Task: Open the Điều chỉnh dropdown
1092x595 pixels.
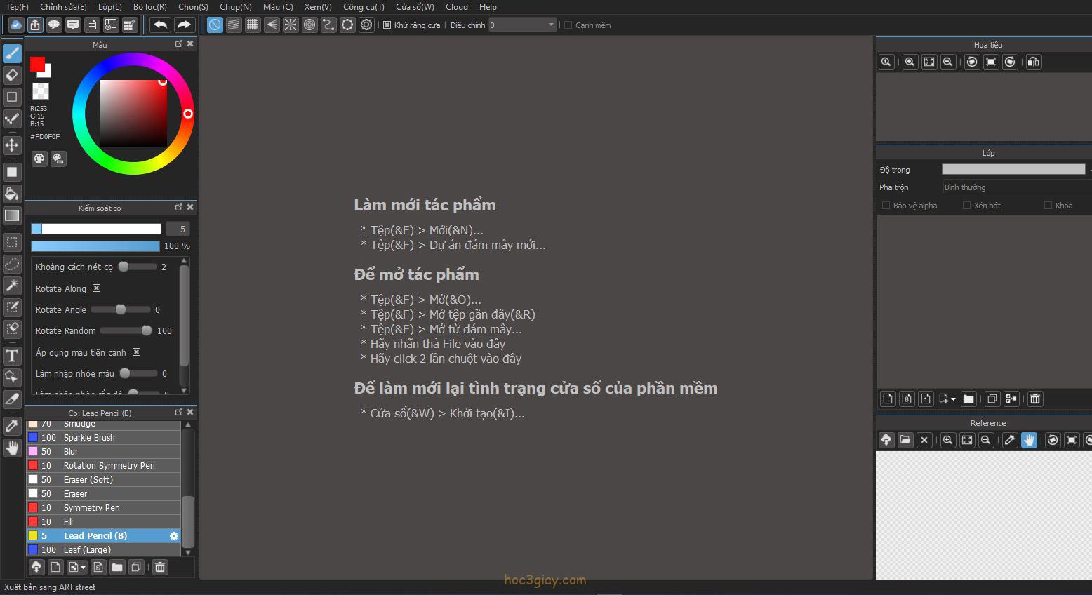Action: (523, 25)
